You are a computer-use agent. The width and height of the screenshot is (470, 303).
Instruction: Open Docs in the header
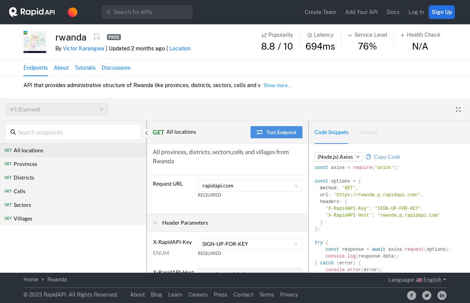coord(393,12)
